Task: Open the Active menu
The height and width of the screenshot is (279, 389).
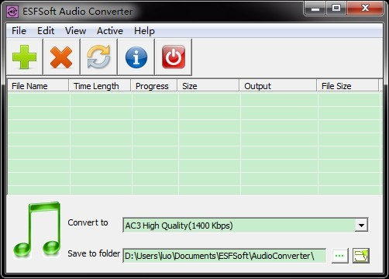Action: [x=110, y=31]
